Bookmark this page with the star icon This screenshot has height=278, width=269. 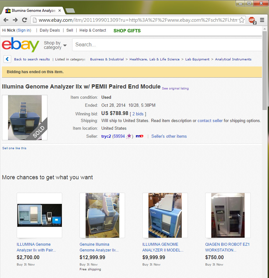pyautogui.click(x=241, y=20)
